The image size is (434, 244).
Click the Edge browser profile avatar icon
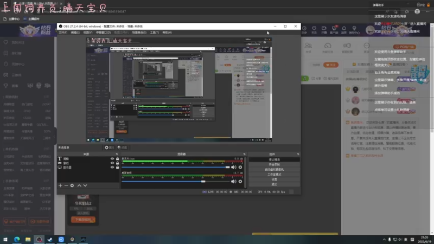[x=417, y=11]
